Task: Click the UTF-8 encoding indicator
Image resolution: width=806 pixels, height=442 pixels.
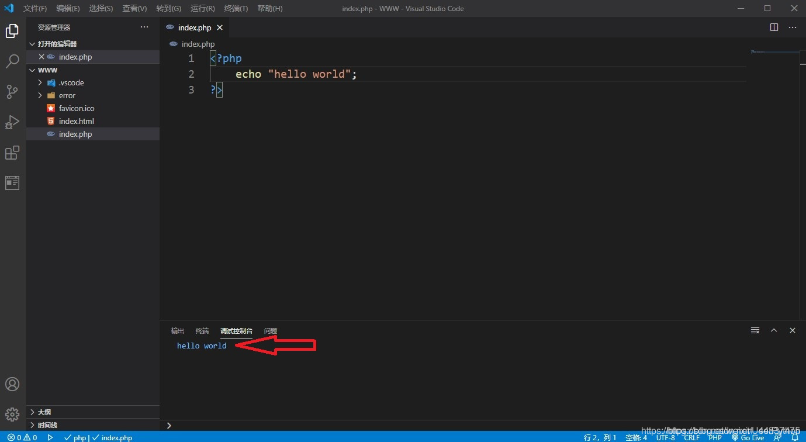Action: [665, 437]
